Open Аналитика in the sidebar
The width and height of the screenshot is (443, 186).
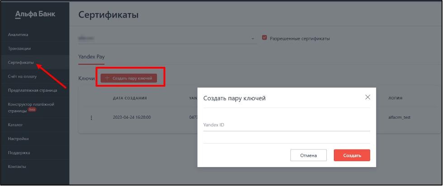coord(18,35)
